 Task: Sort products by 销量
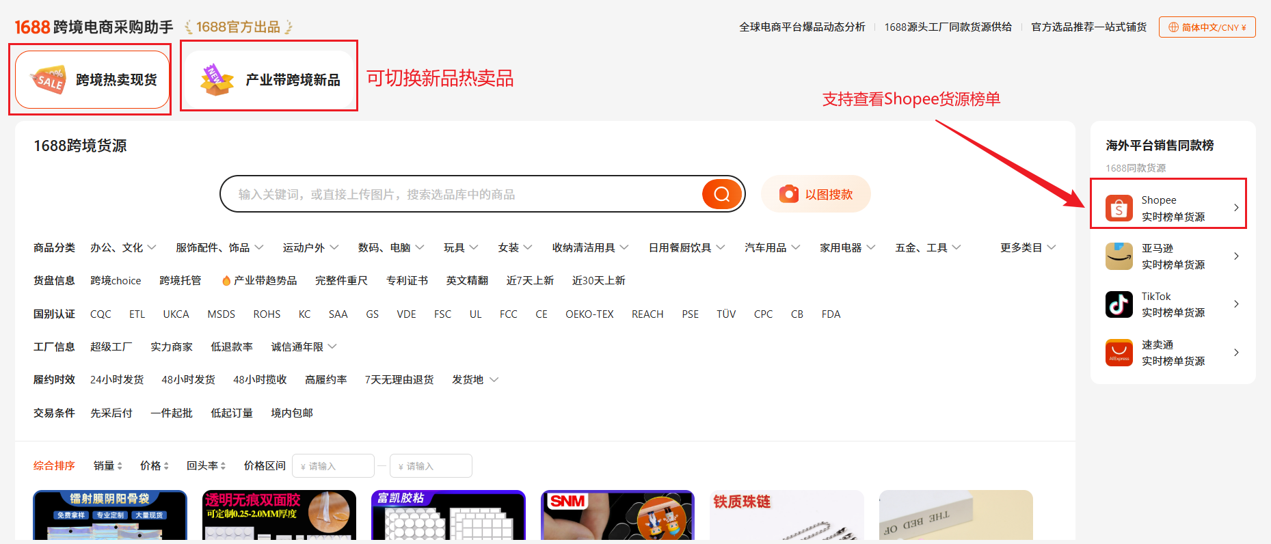[107, 466]
